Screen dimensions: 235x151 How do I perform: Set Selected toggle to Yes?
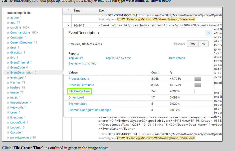(193, 43)
